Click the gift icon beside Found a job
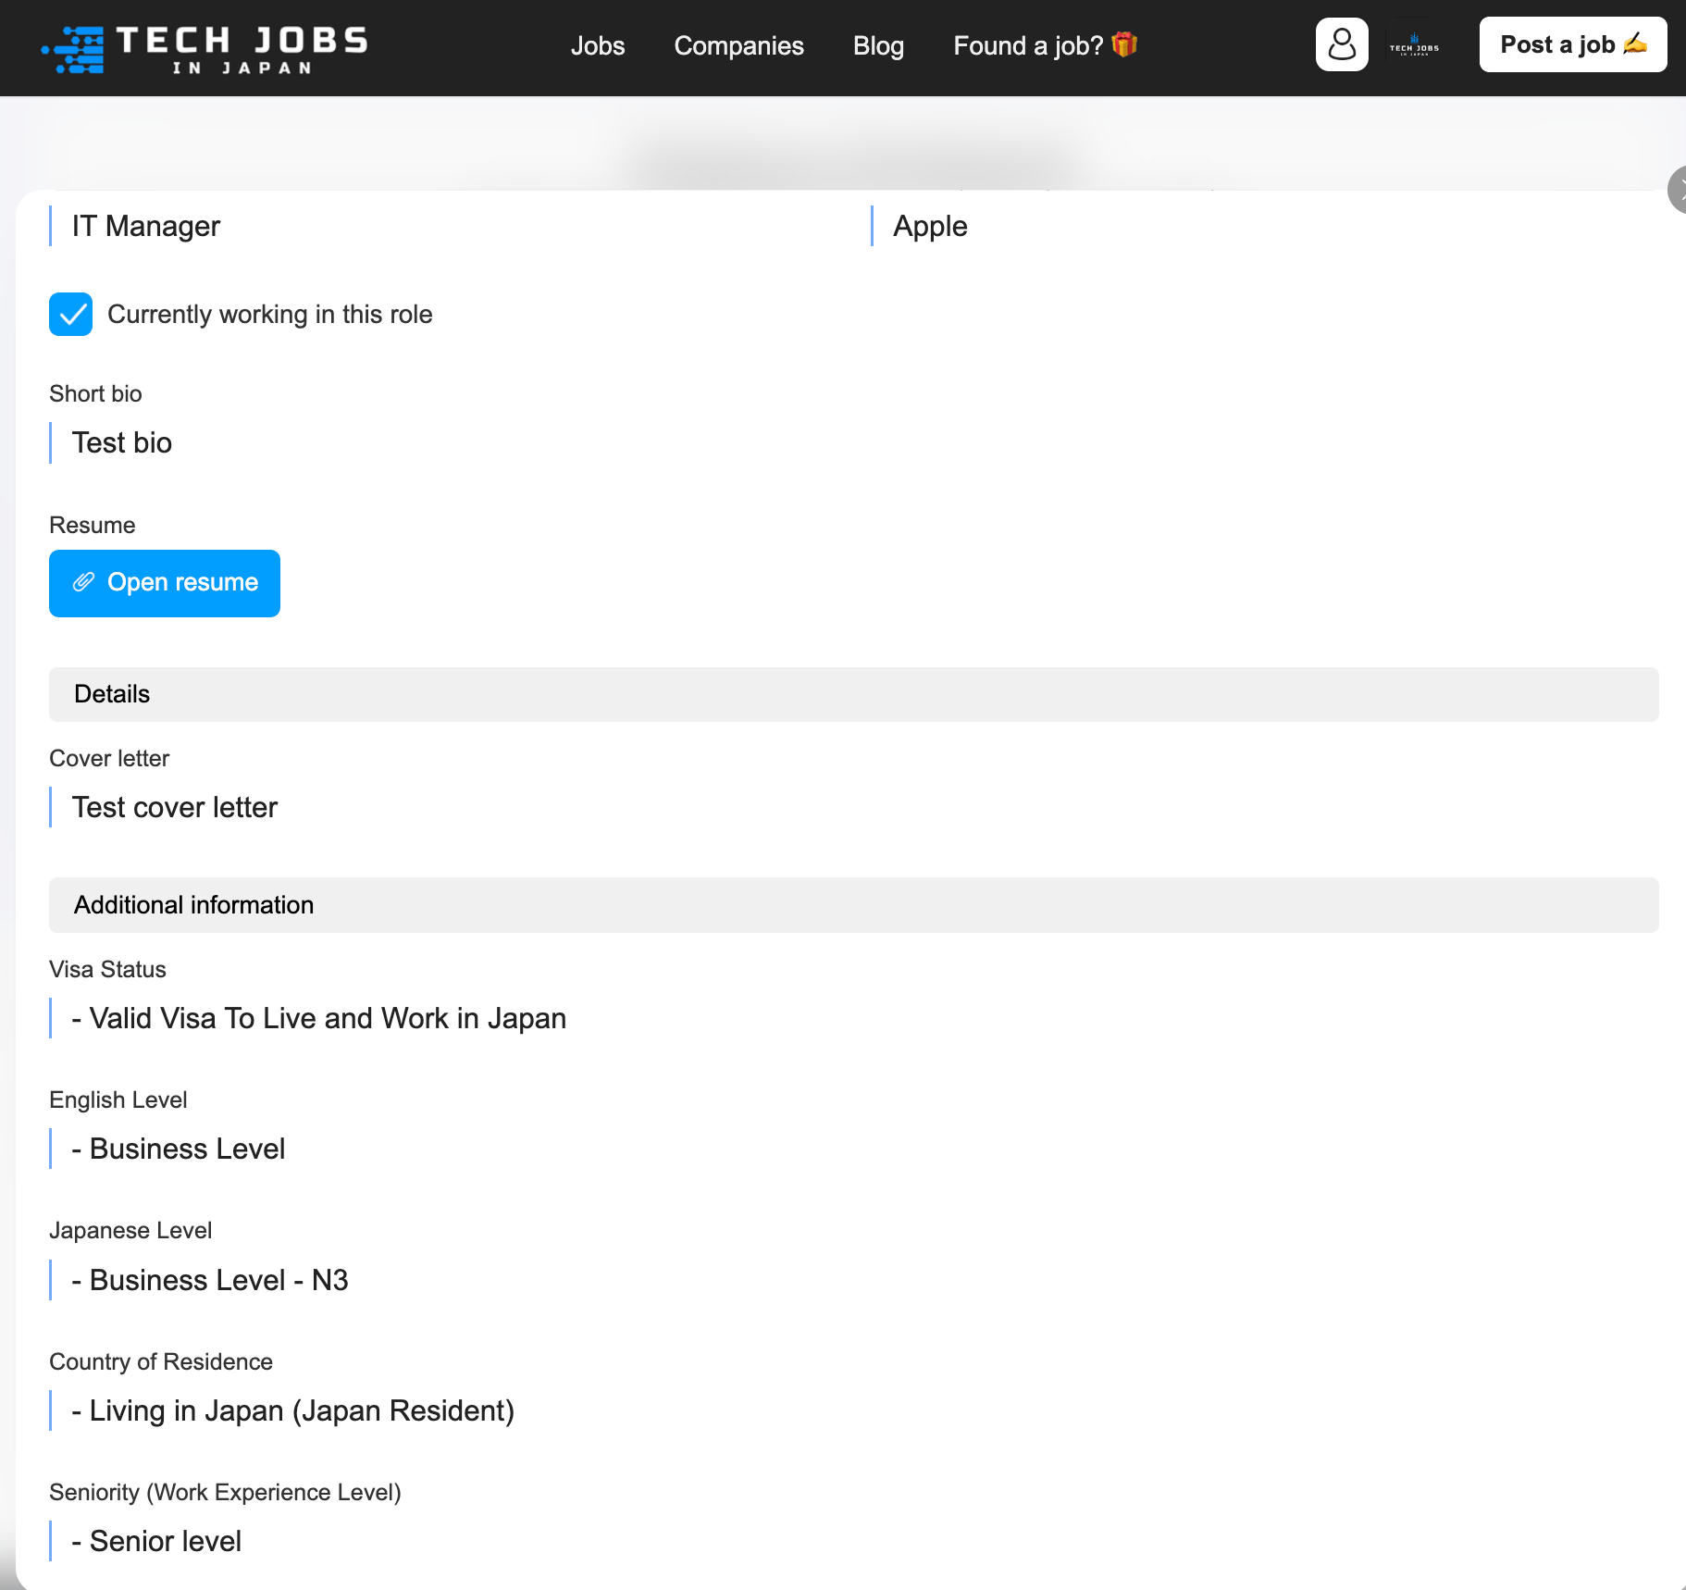 coord(1124,44)
